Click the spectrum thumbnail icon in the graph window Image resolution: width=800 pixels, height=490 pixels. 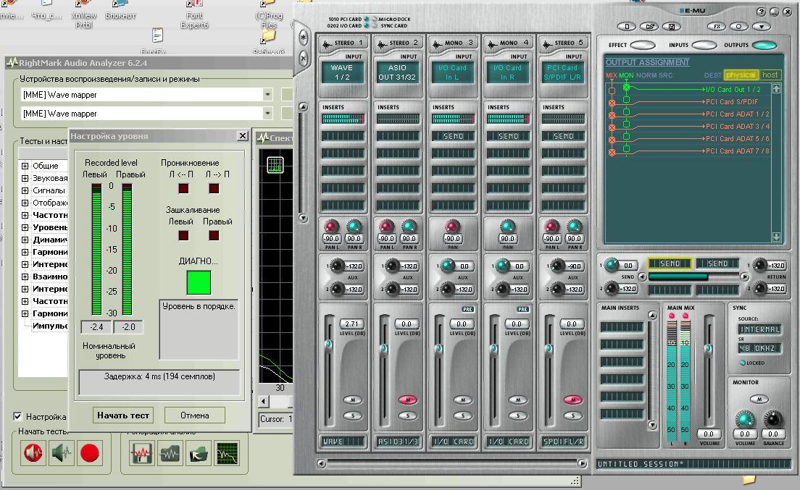275,164
